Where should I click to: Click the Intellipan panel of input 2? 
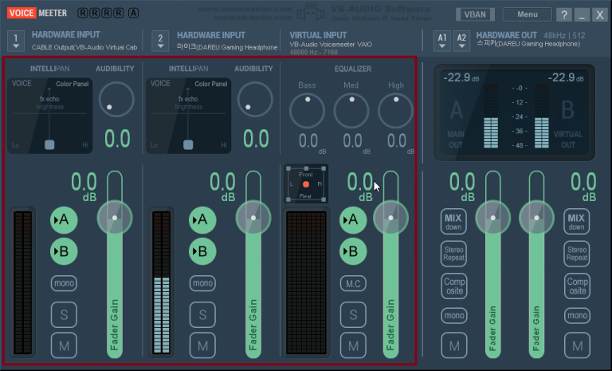[189, 116]
